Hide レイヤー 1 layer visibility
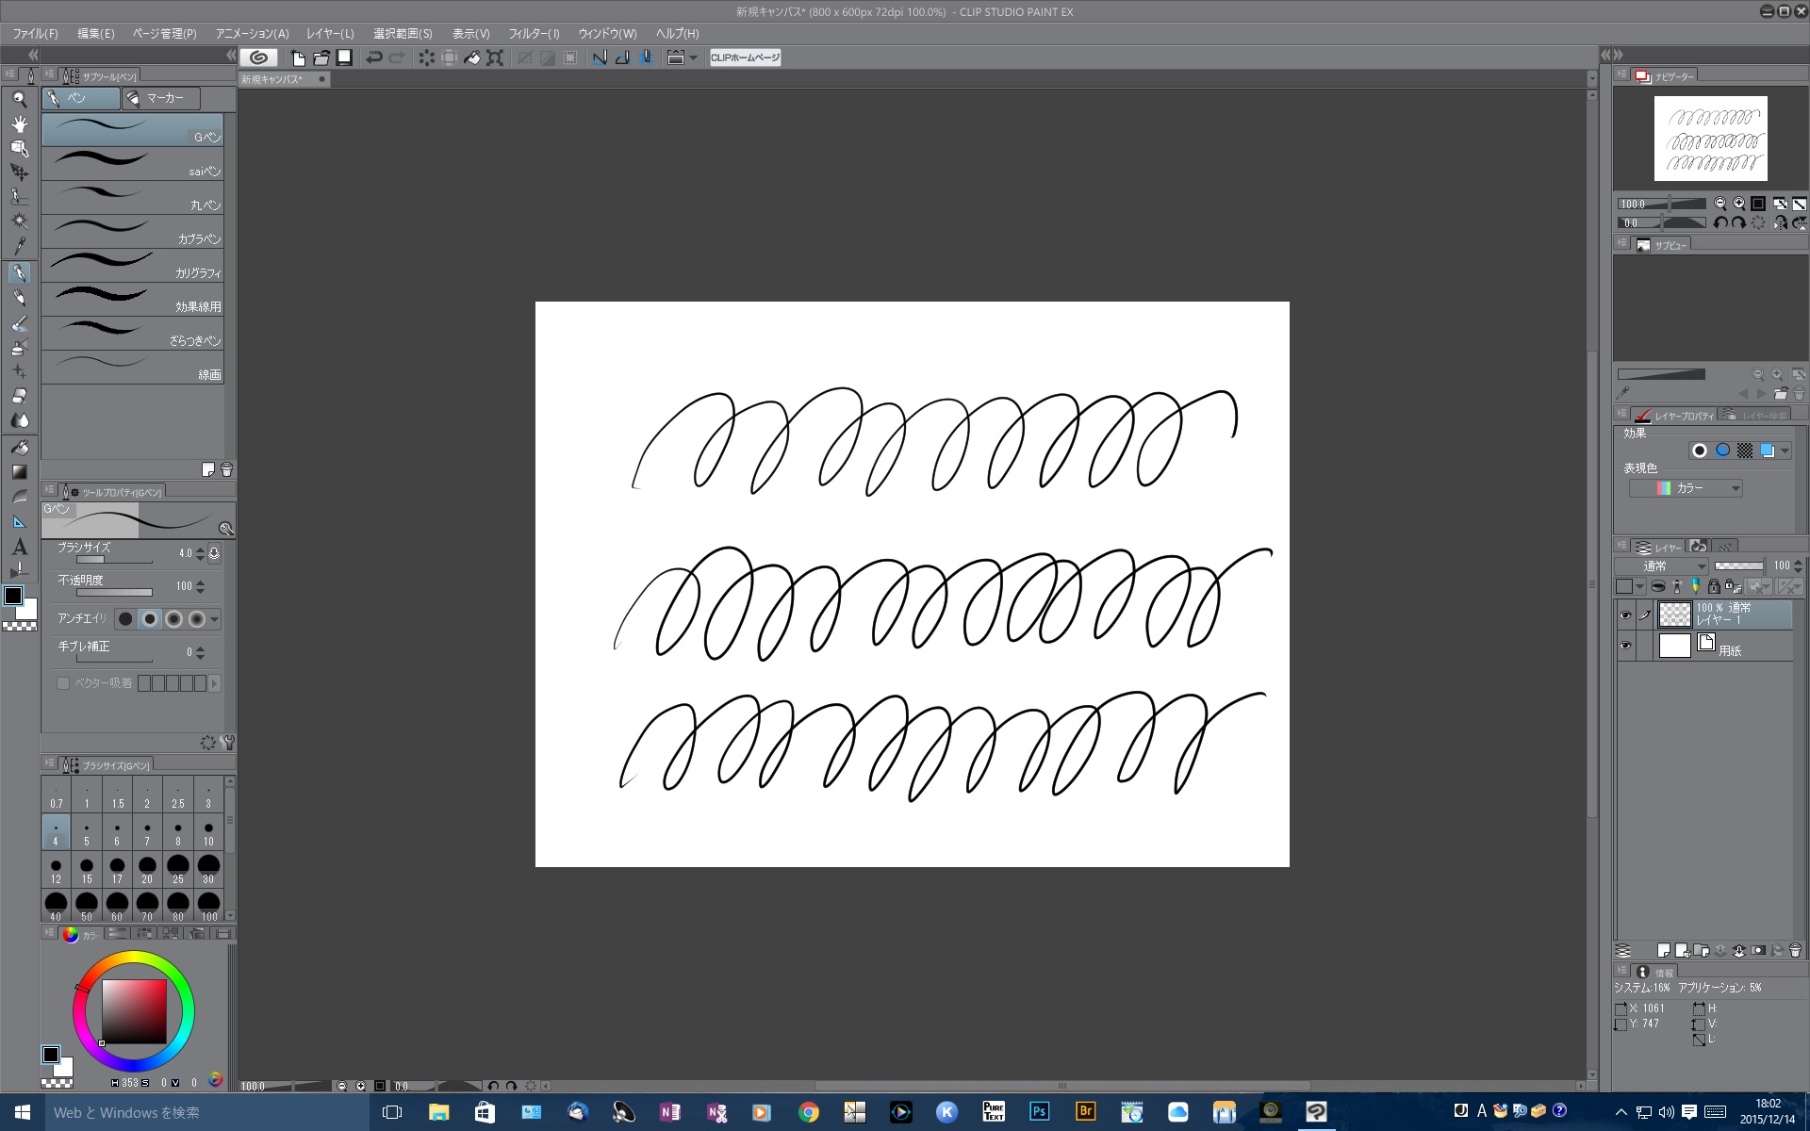1810x1131 pixels. [x=1625, y=615]
